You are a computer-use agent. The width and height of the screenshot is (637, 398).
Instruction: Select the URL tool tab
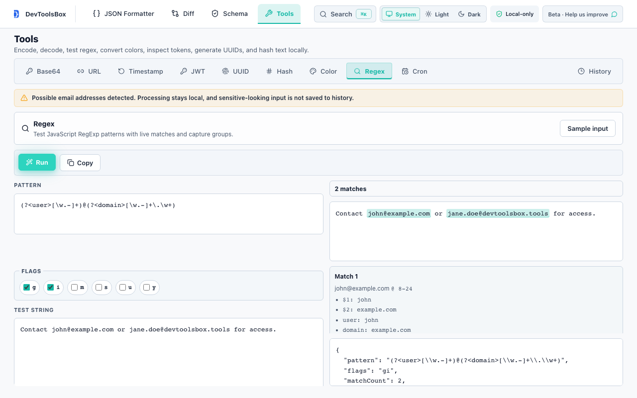(x=89, y=71)
